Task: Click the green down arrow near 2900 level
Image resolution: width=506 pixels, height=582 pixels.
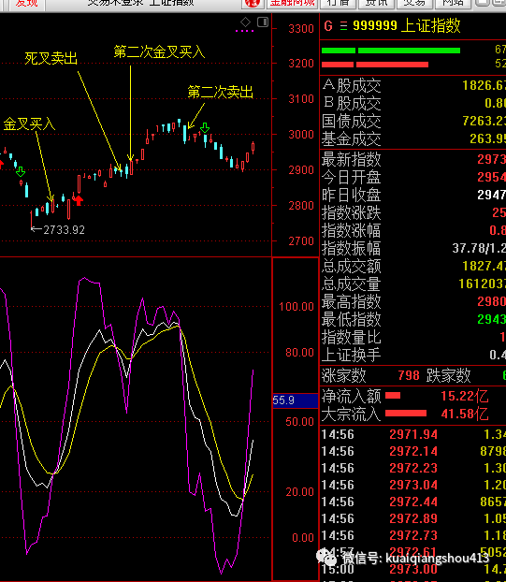Action: click(x=21, y=171)
